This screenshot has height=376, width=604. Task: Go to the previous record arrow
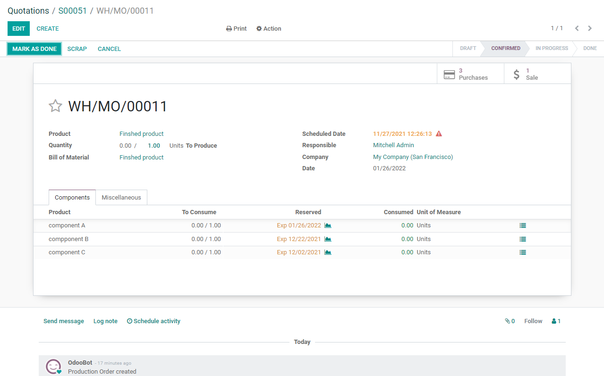[577, 28]
